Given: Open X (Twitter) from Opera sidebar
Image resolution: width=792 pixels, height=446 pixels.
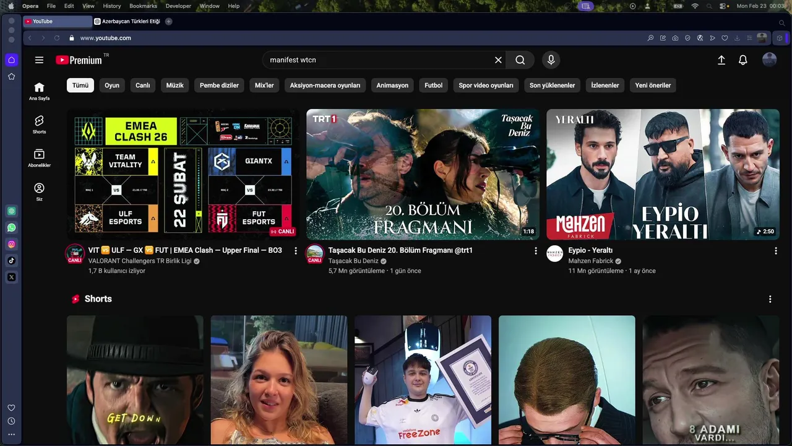Looking at the screenshot, I should 11,277.
